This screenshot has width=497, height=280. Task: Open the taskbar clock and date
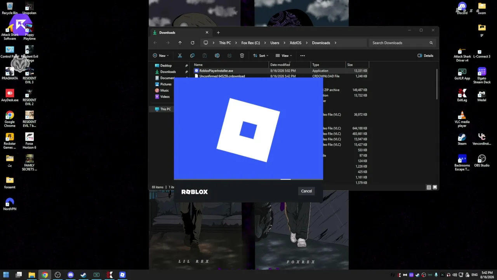pos(487,275)
